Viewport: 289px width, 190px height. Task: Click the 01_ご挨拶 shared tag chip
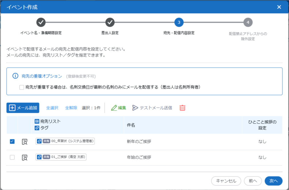(61, 157)
